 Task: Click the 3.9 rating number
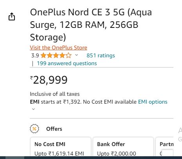[x=35, y=55]
